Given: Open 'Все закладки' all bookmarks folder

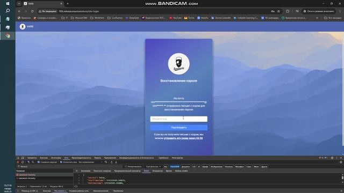Looking at the screenshot, I should click(x=333, y=18).
